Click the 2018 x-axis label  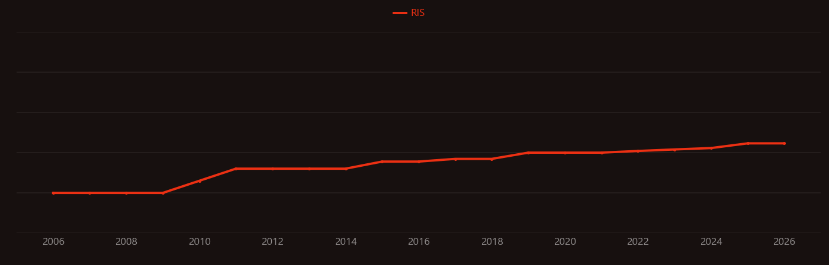492,242
